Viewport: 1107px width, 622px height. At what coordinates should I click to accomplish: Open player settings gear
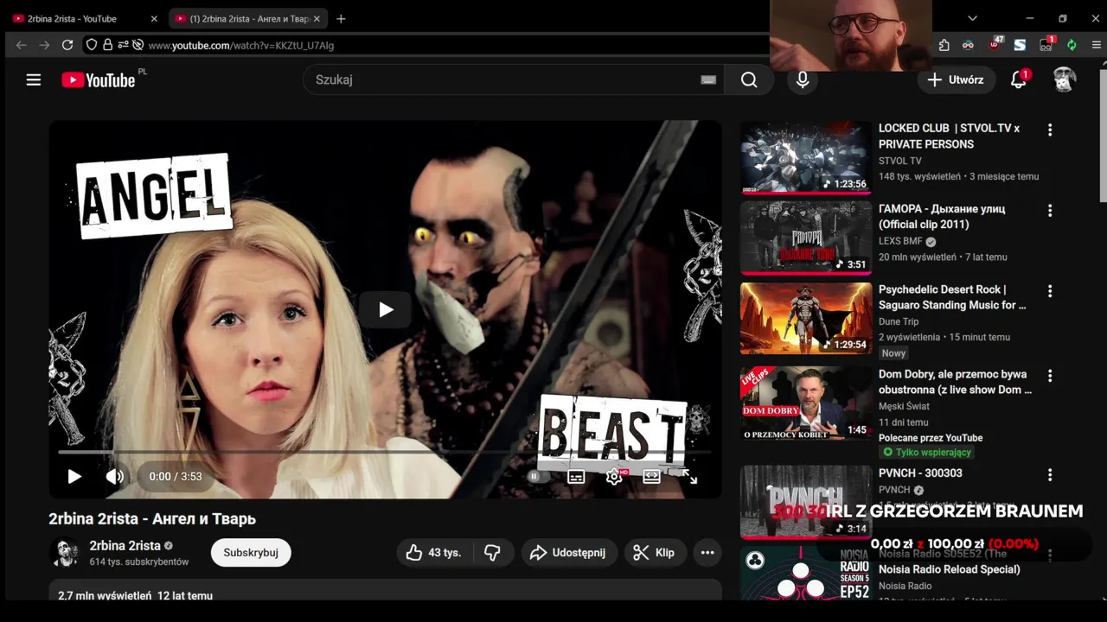point(614,476)
